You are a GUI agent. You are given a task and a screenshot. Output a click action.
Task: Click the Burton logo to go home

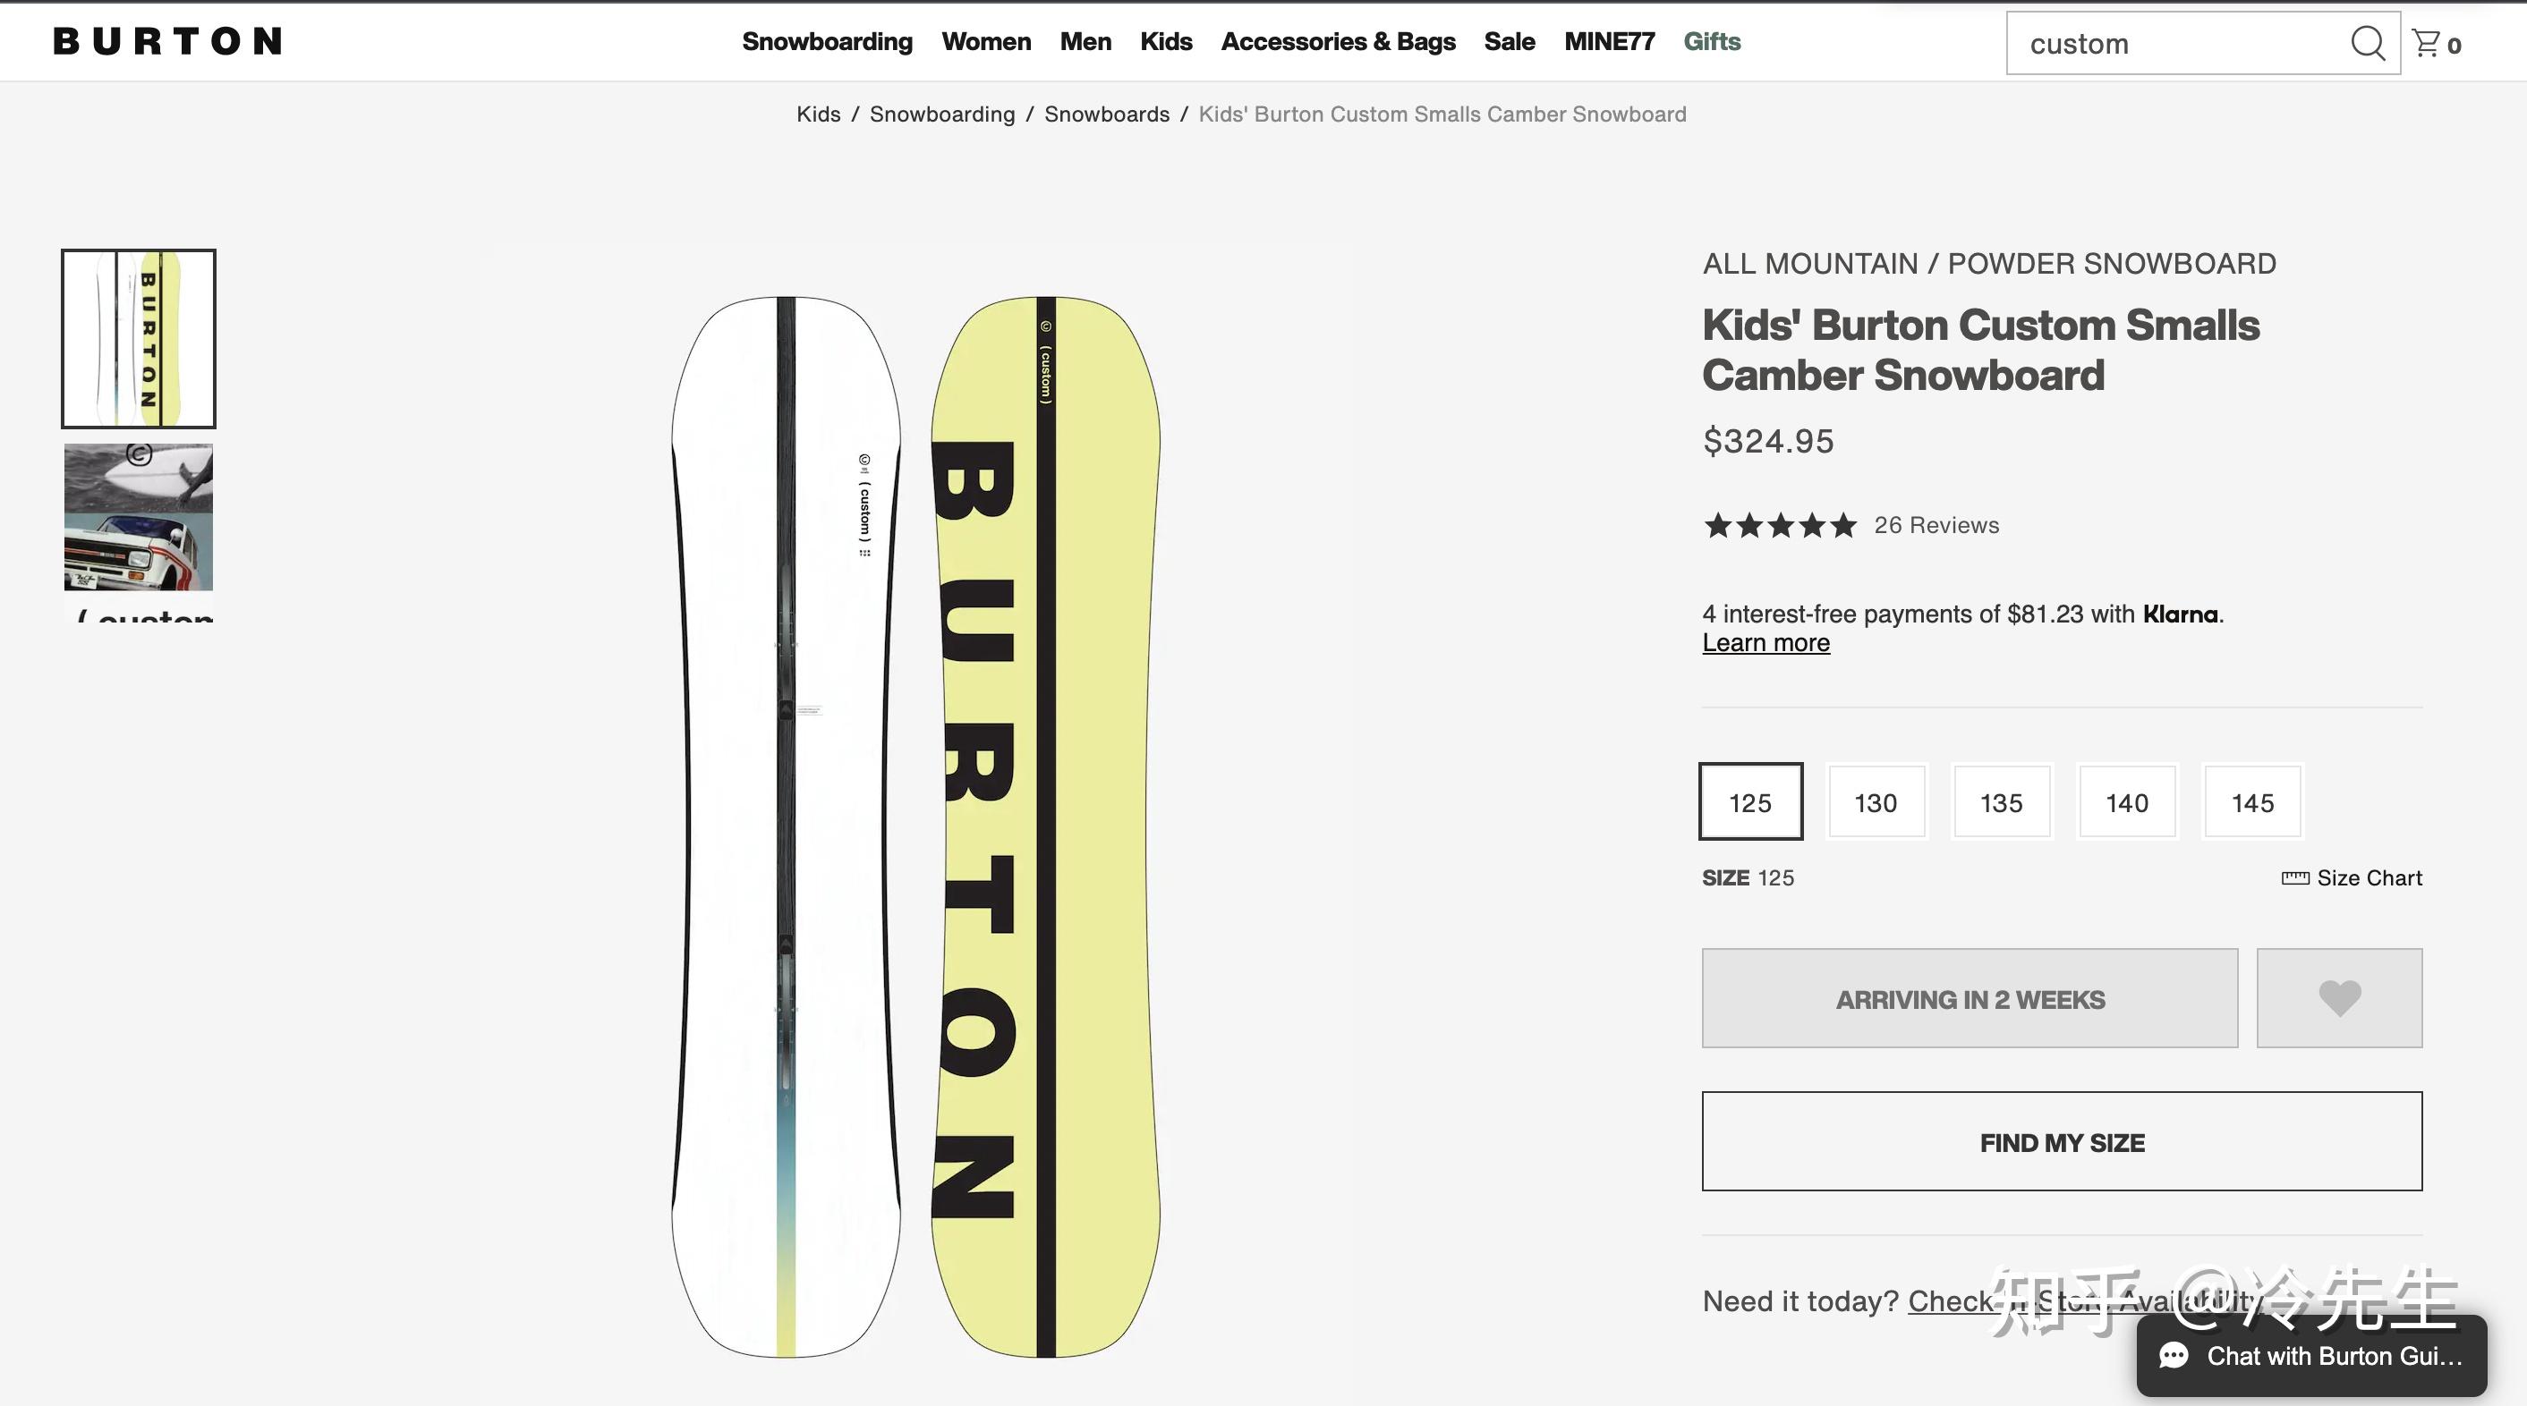[x=166, y=40]
